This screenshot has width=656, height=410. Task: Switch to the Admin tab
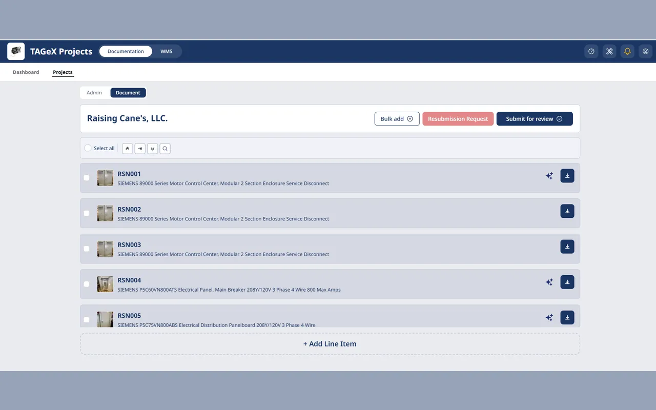94,93
